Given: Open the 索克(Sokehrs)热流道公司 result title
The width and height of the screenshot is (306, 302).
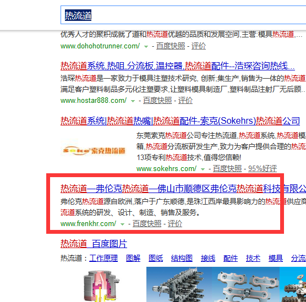Looking at the screenshot, I should point(180,121).
